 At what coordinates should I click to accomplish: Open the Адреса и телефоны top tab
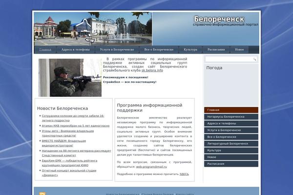coord(76,50)
